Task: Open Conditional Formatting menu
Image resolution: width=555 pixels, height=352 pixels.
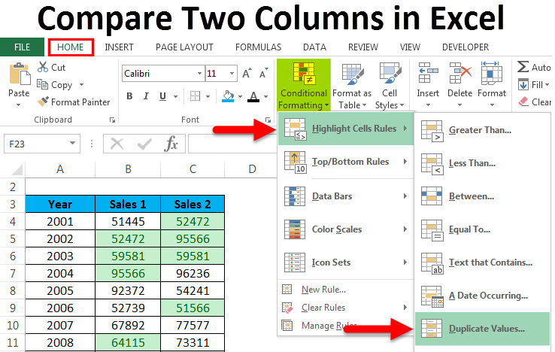Action: pyautogui.click(x=303, y=85)
